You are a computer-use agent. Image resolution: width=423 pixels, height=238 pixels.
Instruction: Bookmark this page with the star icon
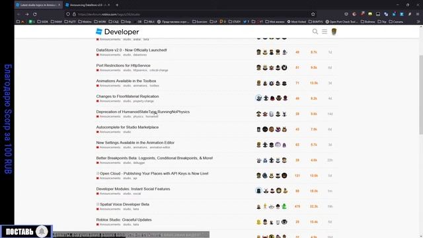313,14
